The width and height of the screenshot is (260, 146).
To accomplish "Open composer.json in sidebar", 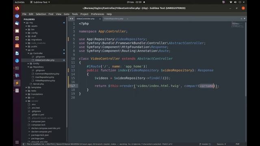I will tap(38, 121).
